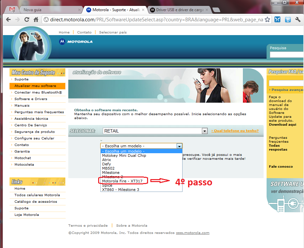Select the Motorola - Suporte tab
Image resolution: width=304 pixels, height=248 pixels.
[x=116, y=10]
